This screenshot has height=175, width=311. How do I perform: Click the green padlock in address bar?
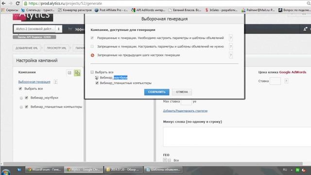25,3
